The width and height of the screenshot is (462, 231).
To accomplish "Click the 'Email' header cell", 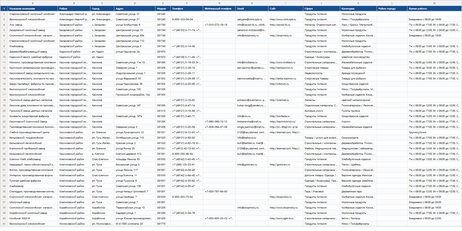I will pyautogui.click(x=252, y=9).
